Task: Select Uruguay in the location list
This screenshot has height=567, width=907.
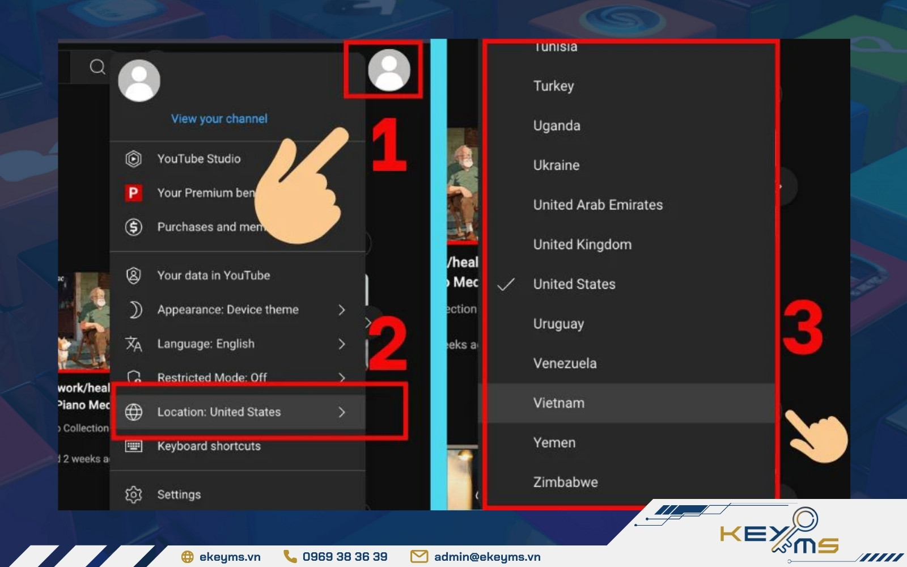Action: coord(627,324)
